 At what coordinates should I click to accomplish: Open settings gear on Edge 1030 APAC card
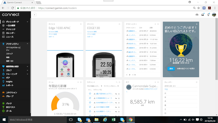point(81,24)
